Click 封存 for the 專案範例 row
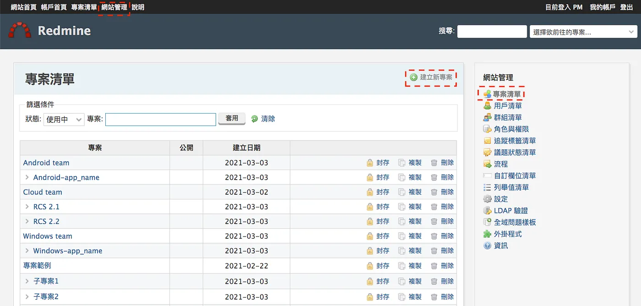 pos(383,266)
